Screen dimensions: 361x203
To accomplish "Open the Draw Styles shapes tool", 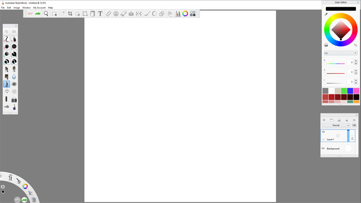I will 162,14.
